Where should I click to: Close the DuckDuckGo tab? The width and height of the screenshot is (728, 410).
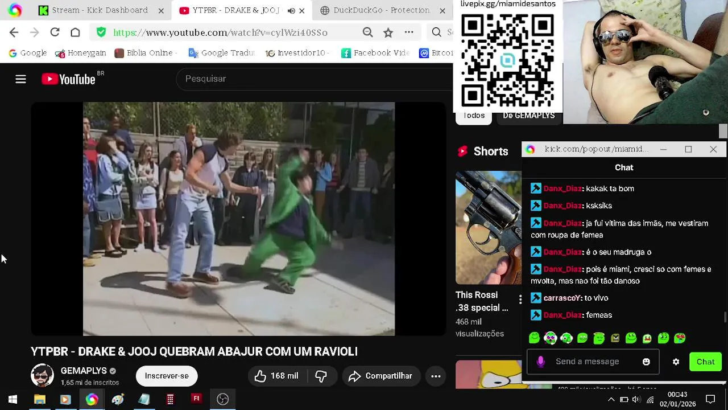442,10
